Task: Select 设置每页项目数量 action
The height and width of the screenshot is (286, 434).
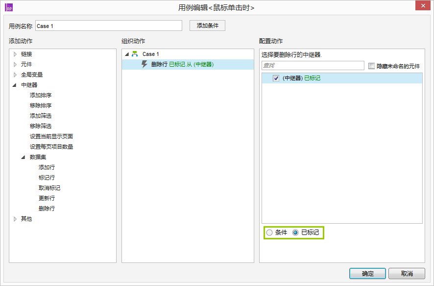Action: tap(51, 147)
